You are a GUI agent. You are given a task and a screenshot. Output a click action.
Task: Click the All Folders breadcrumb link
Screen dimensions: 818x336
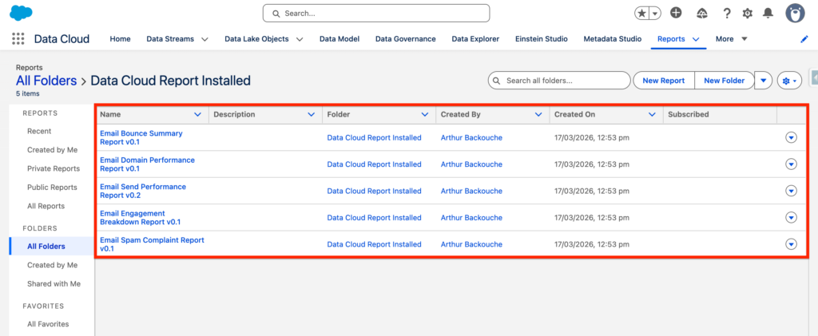(46, 81)
